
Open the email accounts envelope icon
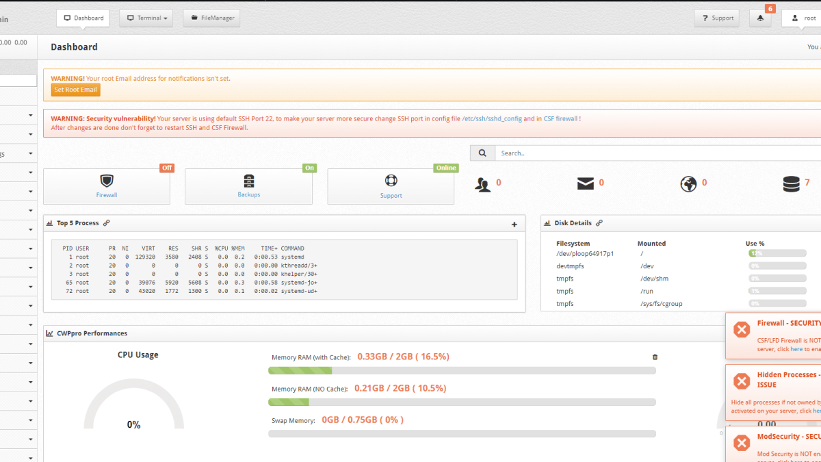pos(585,183)
